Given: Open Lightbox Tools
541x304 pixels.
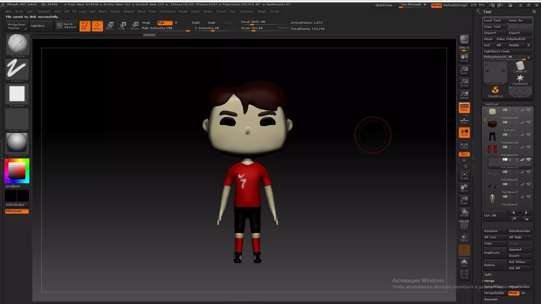Looking at the screenshot, I should [507, 52].
